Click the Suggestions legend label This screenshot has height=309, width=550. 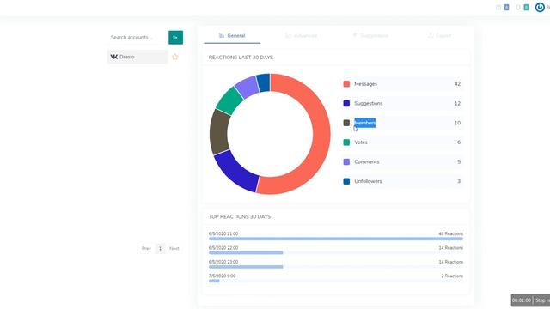click(369, 103)
